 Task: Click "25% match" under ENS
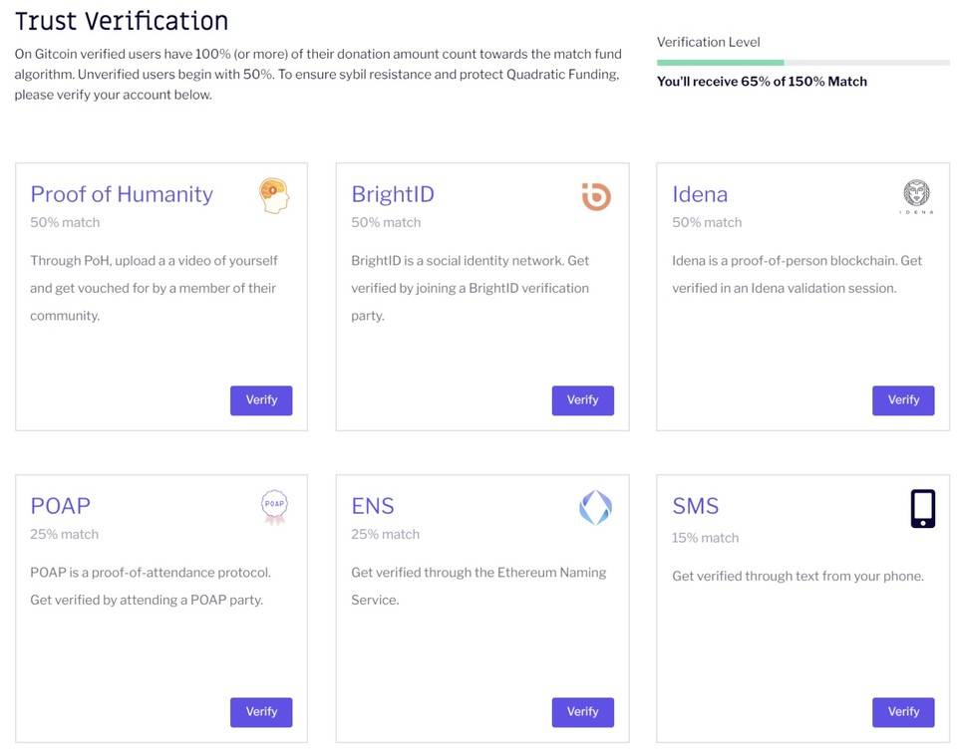click(x=385, y=534)
